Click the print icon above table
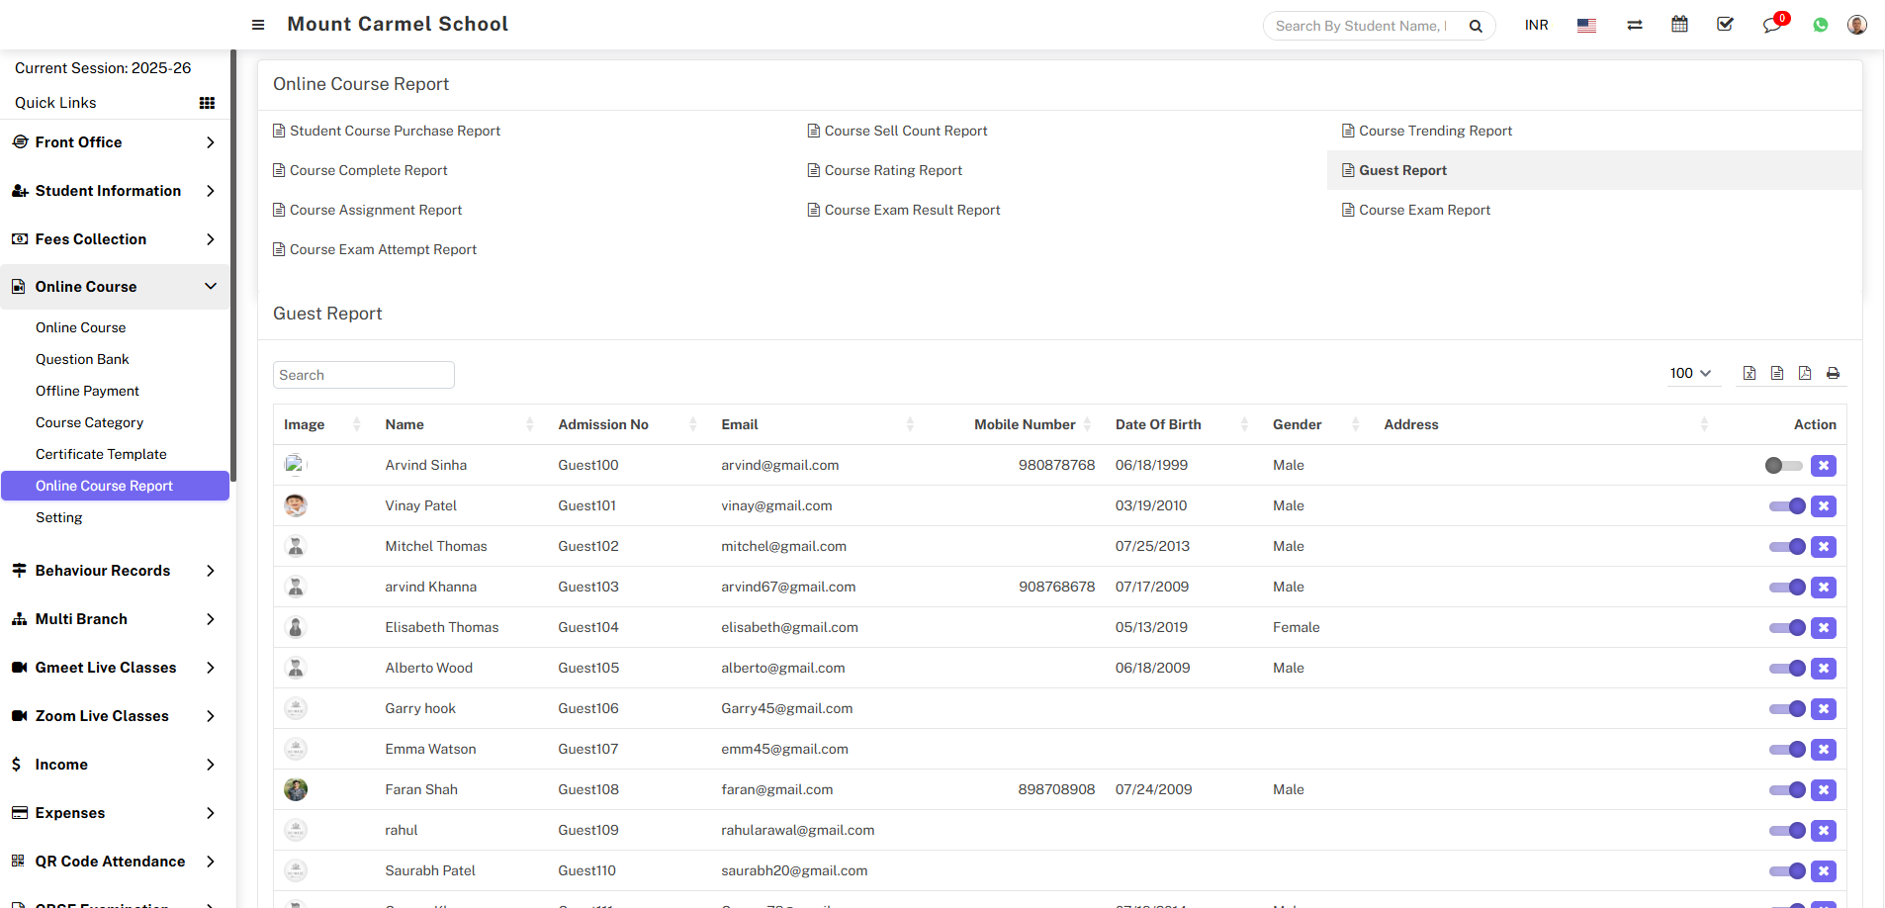Image resolution: width=1885 pixels, height=908 pixels. pyautogui.click(x=1833, y=373)
